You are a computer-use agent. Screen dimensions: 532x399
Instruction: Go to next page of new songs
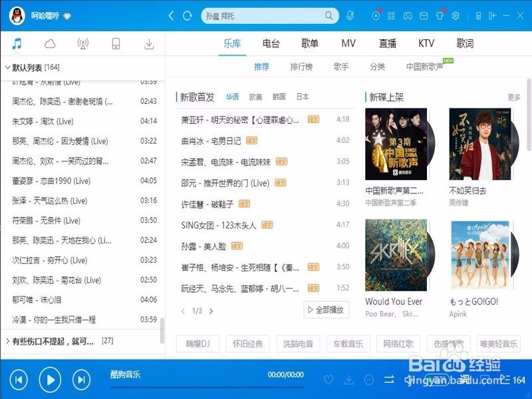211,311
